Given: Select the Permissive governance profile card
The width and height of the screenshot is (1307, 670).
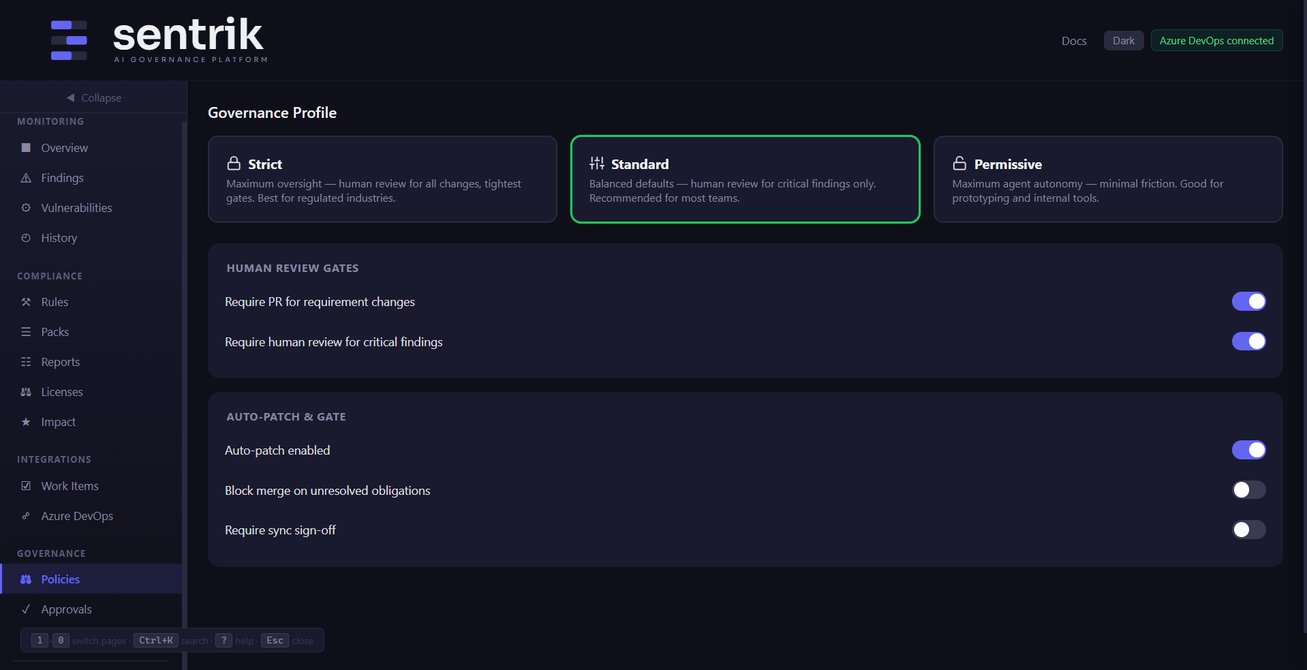Looking at the screenshot, I should click(1108, 179).
